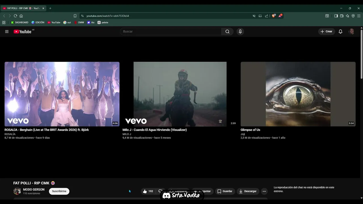This screenshot has width=363, height=204.
Task: Start voice search with the microphone
Action: click(240, 31)
